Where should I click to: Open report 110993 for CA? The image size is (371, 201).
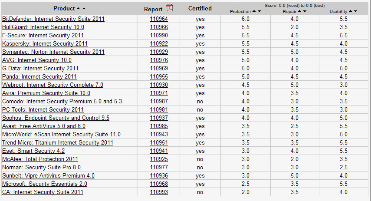tap(159, 192)
